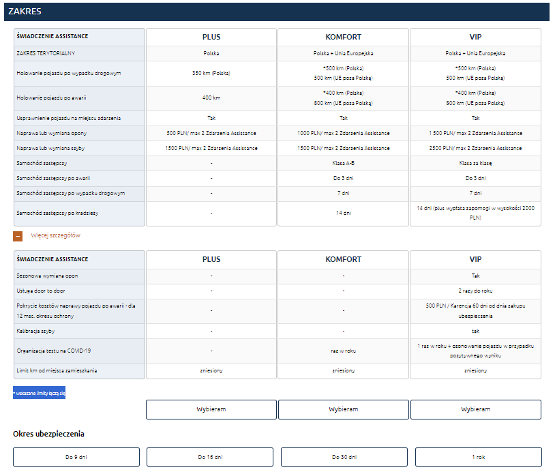Pick the Do 16 dni period option
555x472 pixels.
click(x=210, y=457)
